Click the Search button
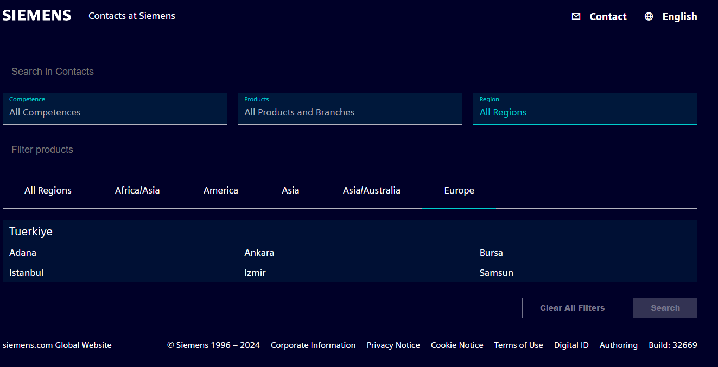The image size is (718, 367). click(665, 308)
